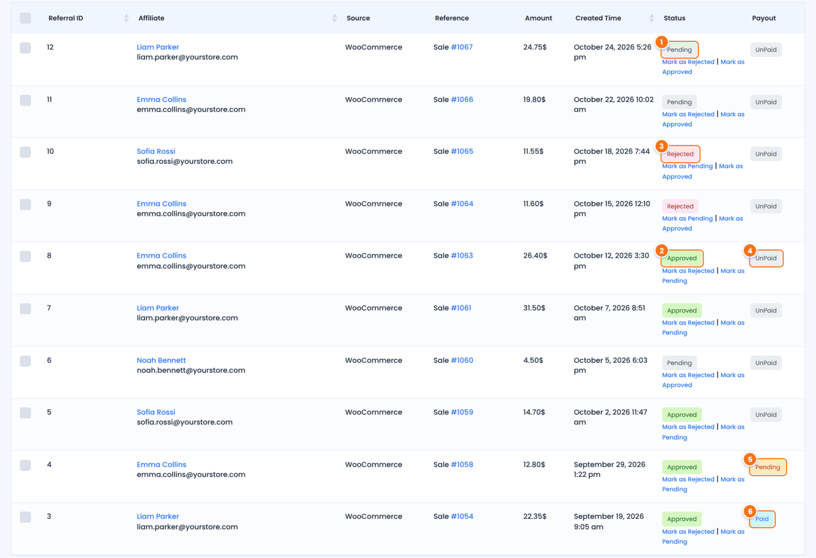The height and width of the screenshot is (558, 816).
Task: Sort the table by Referral ID arrows
Action: pos(126,18)
